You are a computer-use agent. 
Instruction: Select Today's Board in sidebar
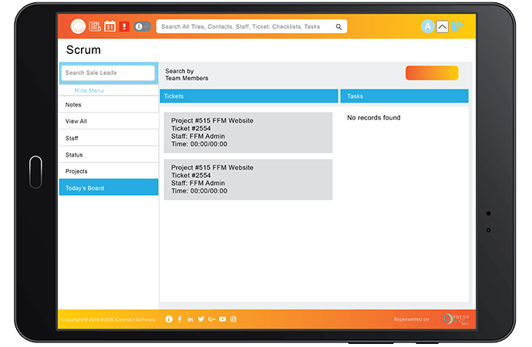pos(109,187)
